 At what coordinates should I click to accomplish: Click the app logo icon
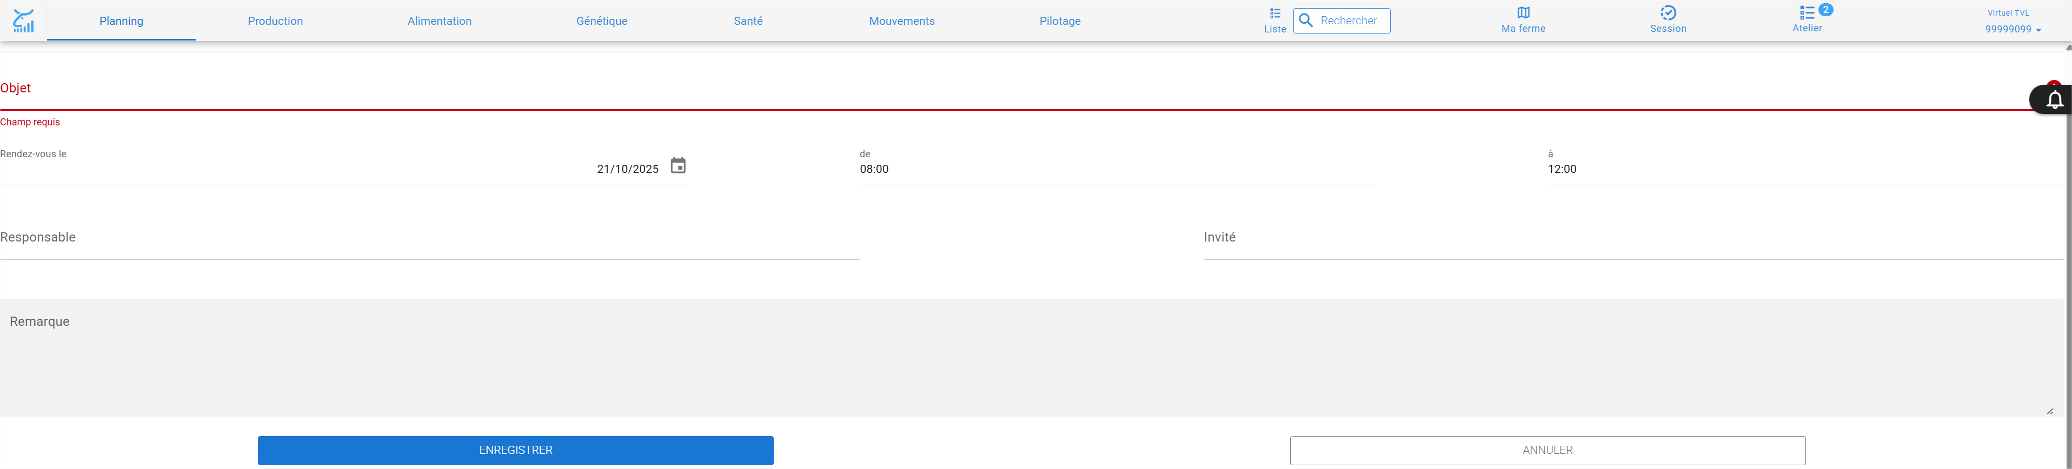pos(23,21)
